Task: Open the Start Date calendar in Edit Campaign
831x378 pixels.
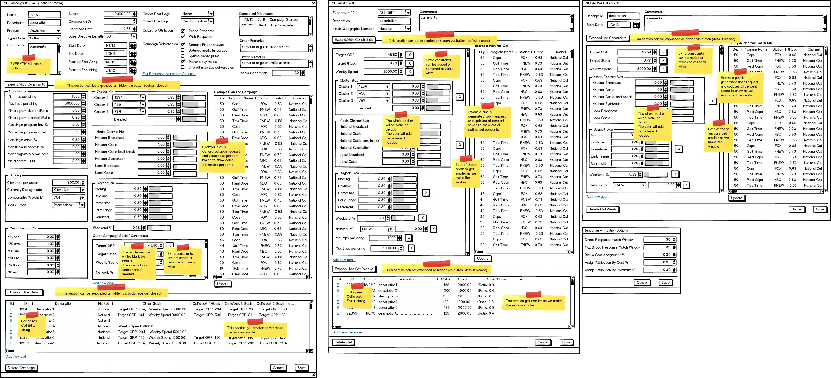Action: (x=132, y=45)
